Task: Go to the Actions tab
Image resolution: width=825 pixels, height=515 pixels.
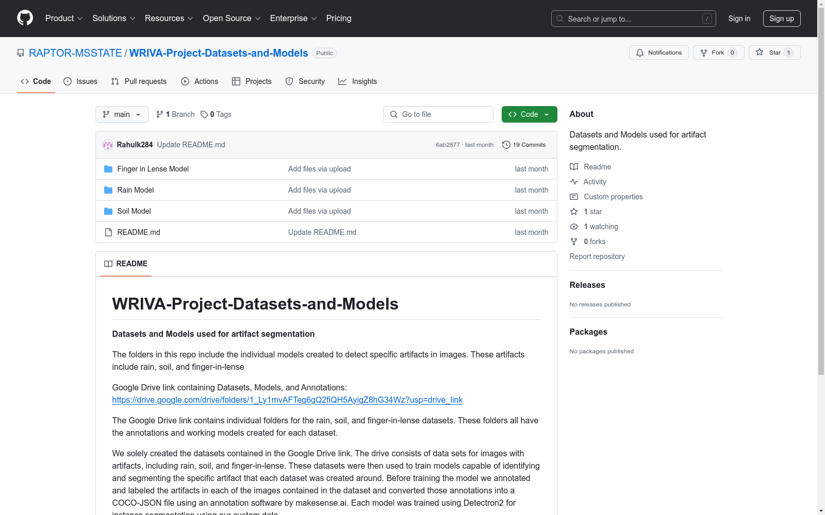Action: [200, 81]
